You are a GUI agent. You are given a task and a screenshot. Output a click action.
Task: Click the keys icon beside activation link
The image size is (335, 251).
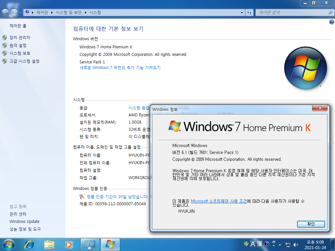82,196
